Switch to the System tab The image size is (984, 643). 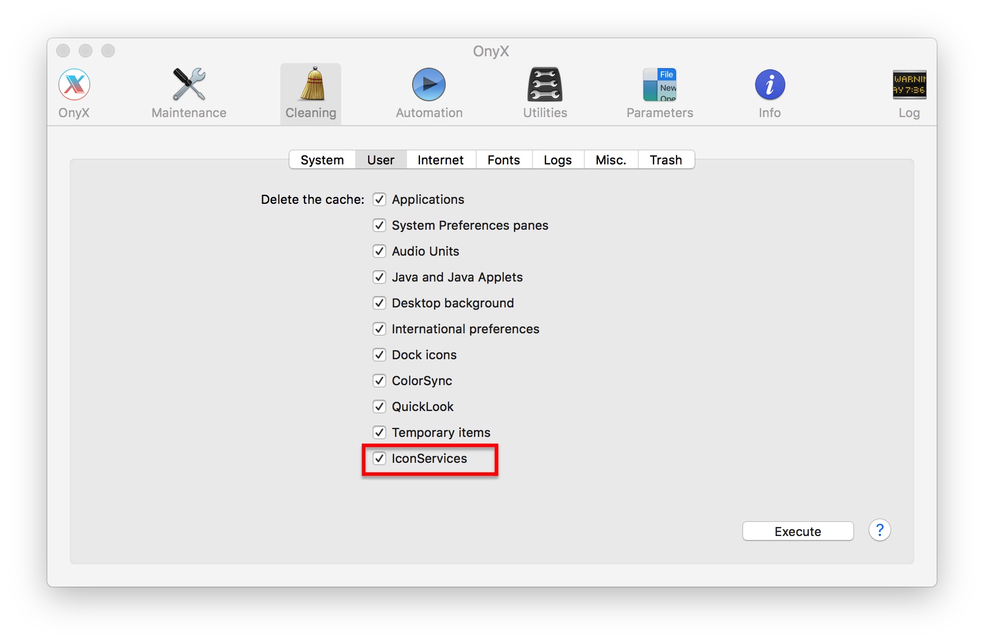322,160
